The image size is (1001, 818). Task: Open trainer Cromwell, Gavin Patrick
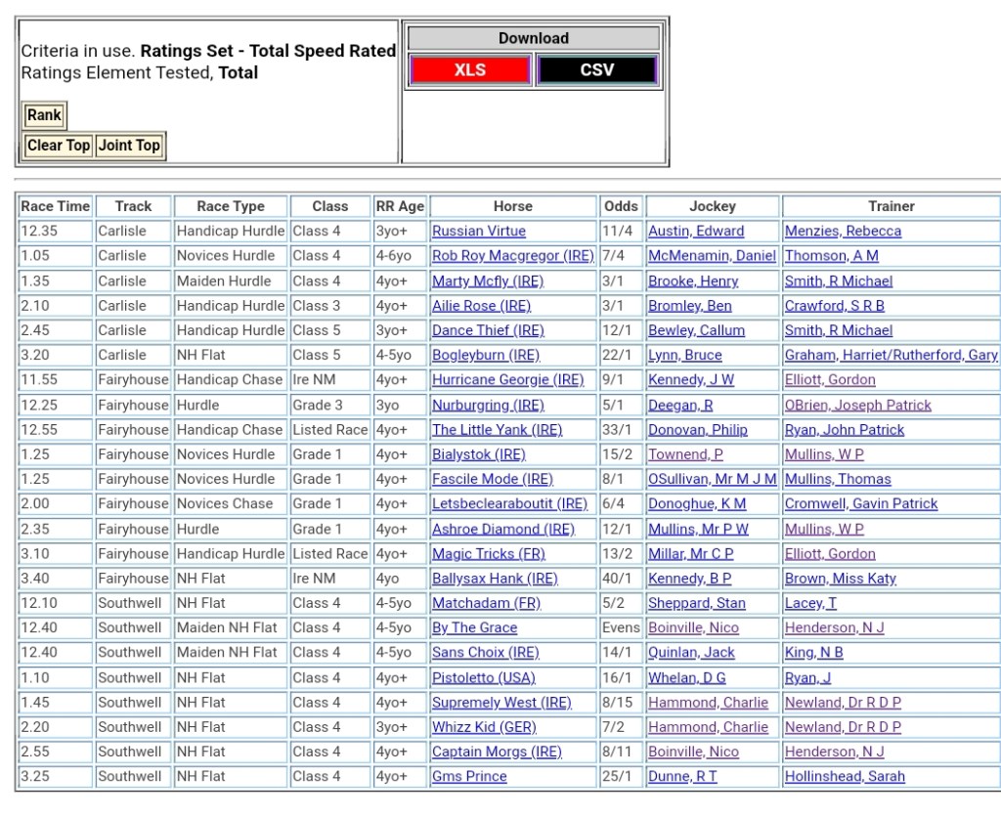click(x=860, y=504)
